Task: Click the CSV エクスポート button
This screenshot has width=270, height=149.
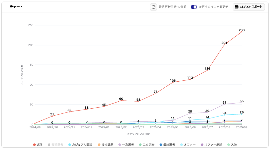Action: pos(249,7)
